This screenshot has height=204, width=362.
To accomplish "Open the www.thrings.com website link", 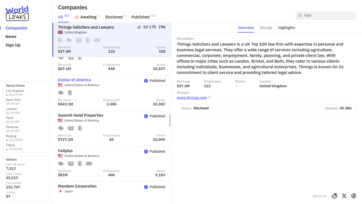I will point(192,97).
